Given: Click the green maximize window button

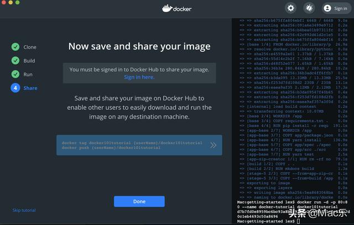Looking at the screenshot, I should point(17,2).
